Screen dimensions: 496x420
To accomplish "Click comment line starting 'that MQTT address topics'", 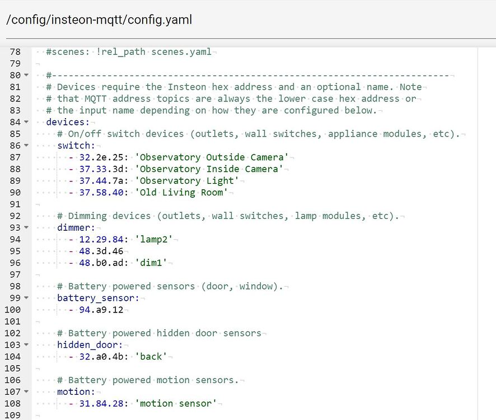I will click(x=231, y=99).
